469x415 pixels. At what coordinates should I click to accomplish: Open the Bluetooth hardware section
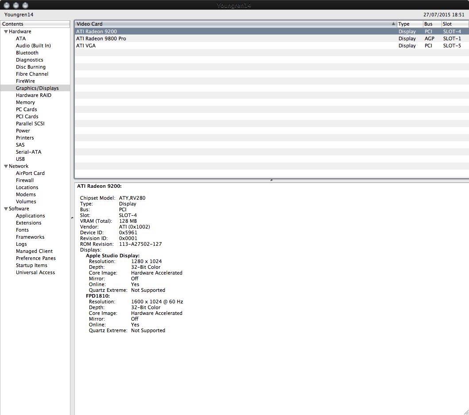tap(27, 53)
